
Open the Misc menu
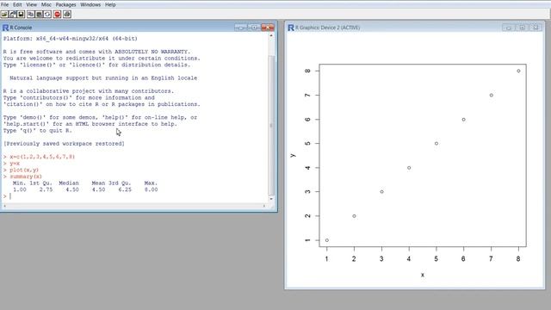pyautogui.click(x=46, y=4)
